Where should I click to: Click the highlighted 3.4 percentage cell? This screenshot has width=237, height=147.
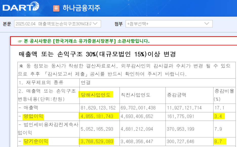click(218, 116)
